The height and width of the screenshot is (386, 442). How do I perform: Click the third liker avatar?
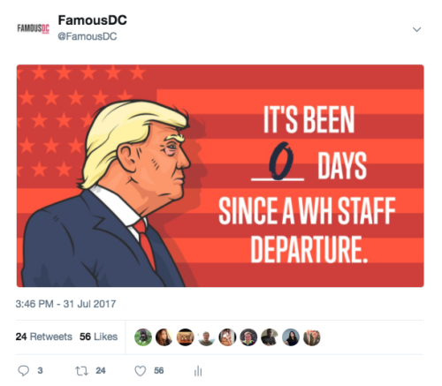186,337
